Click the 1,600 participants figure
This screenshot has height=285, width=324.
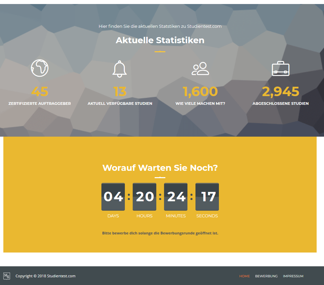(x=200, y=91)
